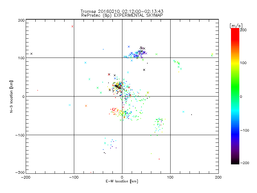Click the y-axis tick label '100'
The height and width of the screenshot is (193, 257).
(21, 58)
